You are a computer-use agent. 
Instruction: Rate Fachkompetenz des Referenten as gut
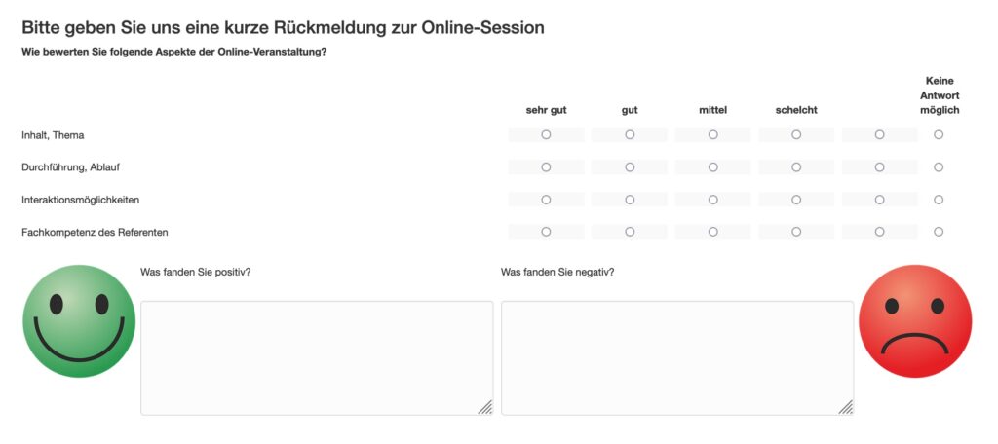pyautogui.click(x=630, y=232)
